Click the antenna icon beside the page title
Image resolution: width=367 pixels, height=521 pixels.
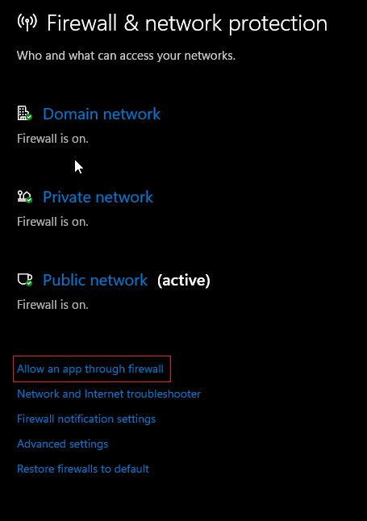pos(27,23)
